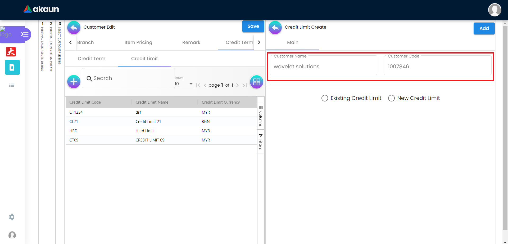Open the teal invoice document icon in sidebar
Image resolution: width=508 pixels, height=244 pixels.
(12, 67)
